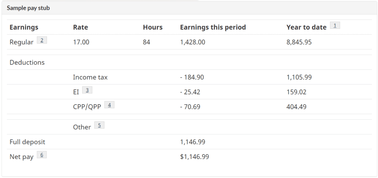This screenshot has height=178, width=378.
Task: Select the Earnings column header
Action: coord(24,27)
